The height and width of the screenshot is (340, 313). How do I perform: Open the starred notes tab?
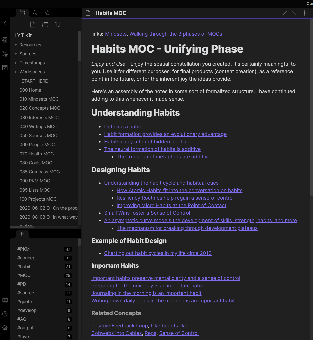(48, 13)
